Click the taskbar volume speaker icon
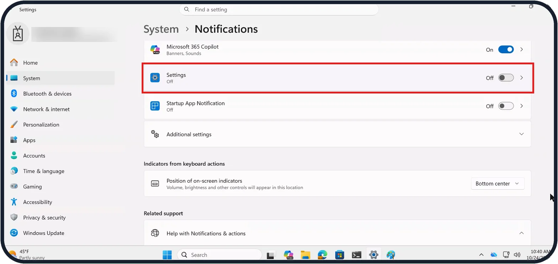 click(x=517, y=255)
